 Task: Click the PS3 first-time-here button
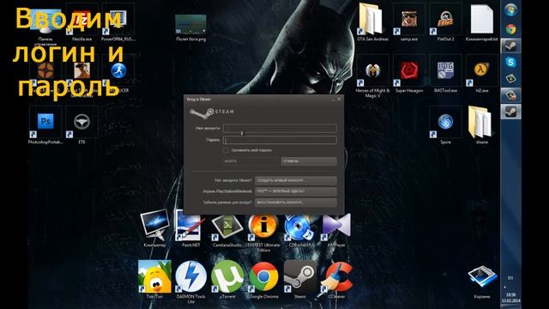tap(295, 191)
